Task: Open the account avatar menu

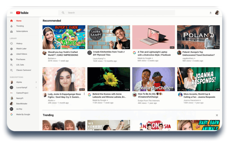Action: click(x=217, y=13)
